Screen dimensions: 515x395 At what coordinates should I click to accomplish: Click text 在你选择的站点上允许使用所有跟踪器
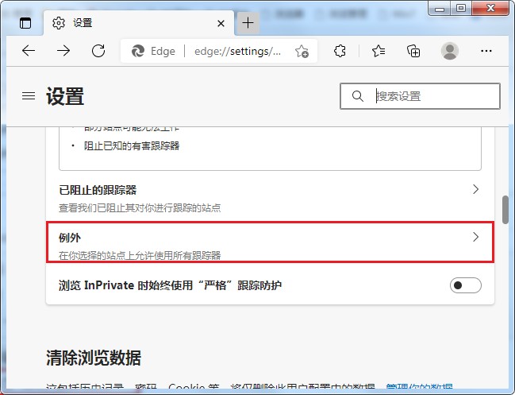click(x=140, y=256)
